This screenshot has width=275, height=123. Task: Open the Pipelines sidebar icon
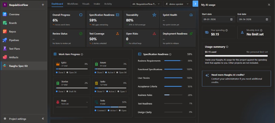5,40
